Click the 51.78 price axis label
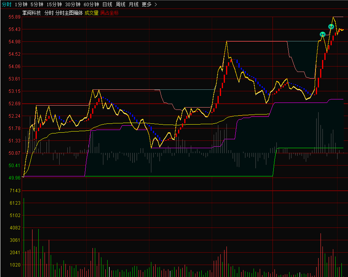The height and width of the screenshot is (277, 348). tap(14, 128)
